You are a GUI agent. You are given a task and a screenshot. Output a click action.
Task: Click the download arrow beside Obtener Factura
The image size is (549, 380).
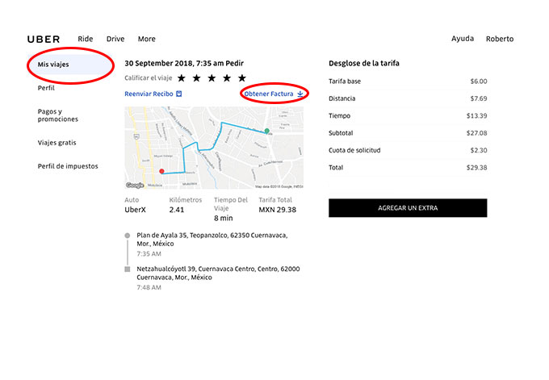point(300,94)
